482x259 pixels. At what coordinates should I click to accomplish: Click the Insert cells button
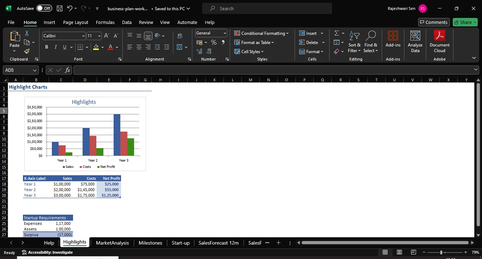click(308, 33)
